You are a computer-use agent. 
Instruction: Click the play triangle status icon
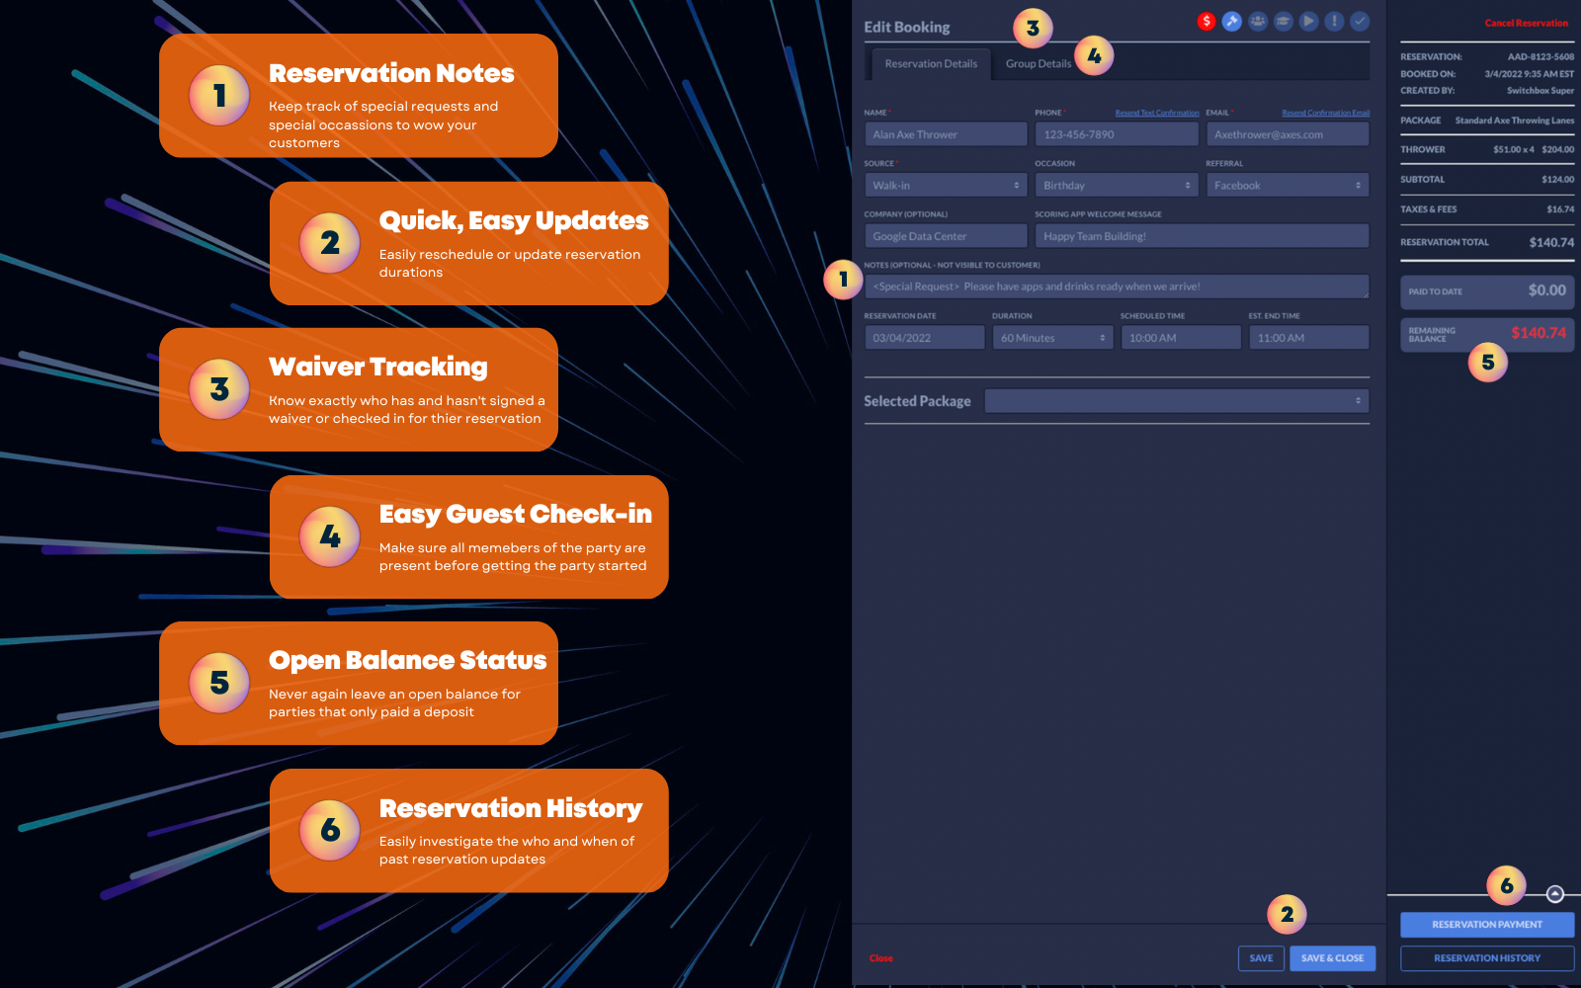pyautogui.click(x=1309, y=21)
